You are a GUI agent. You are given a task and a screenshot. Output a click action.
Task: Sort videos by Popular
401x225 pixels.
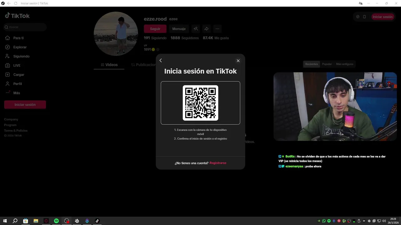(x=327, y=64)
